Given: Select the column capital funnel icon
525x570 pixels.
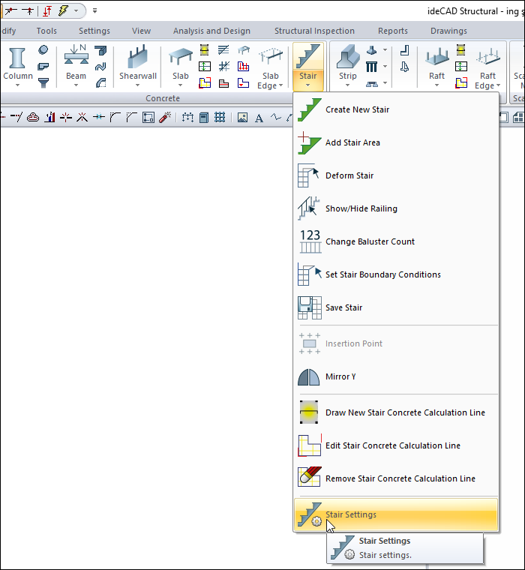Looking at the screenshot, I should click(43, 83).
